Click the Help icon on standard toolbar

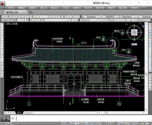click(78, 17)
